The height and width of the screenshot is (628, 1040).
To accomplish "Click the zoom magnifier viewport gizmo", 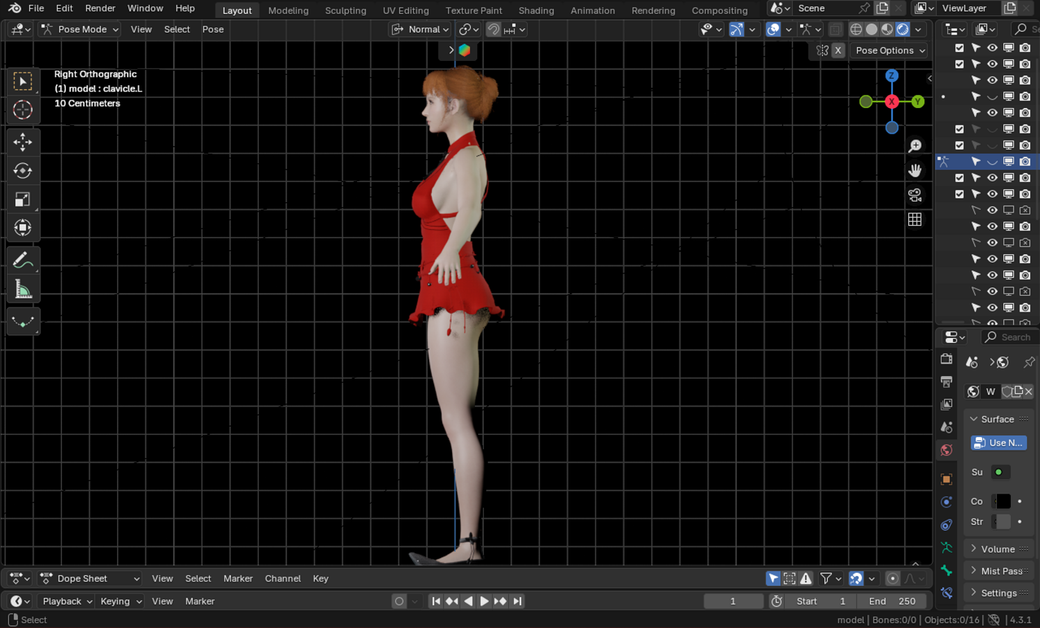I will point(915,146).
